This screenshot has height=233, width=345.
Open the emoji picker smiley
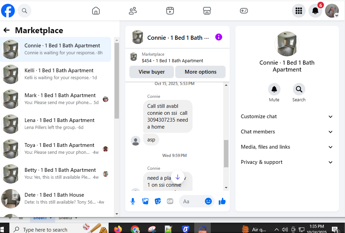(208, 201)
